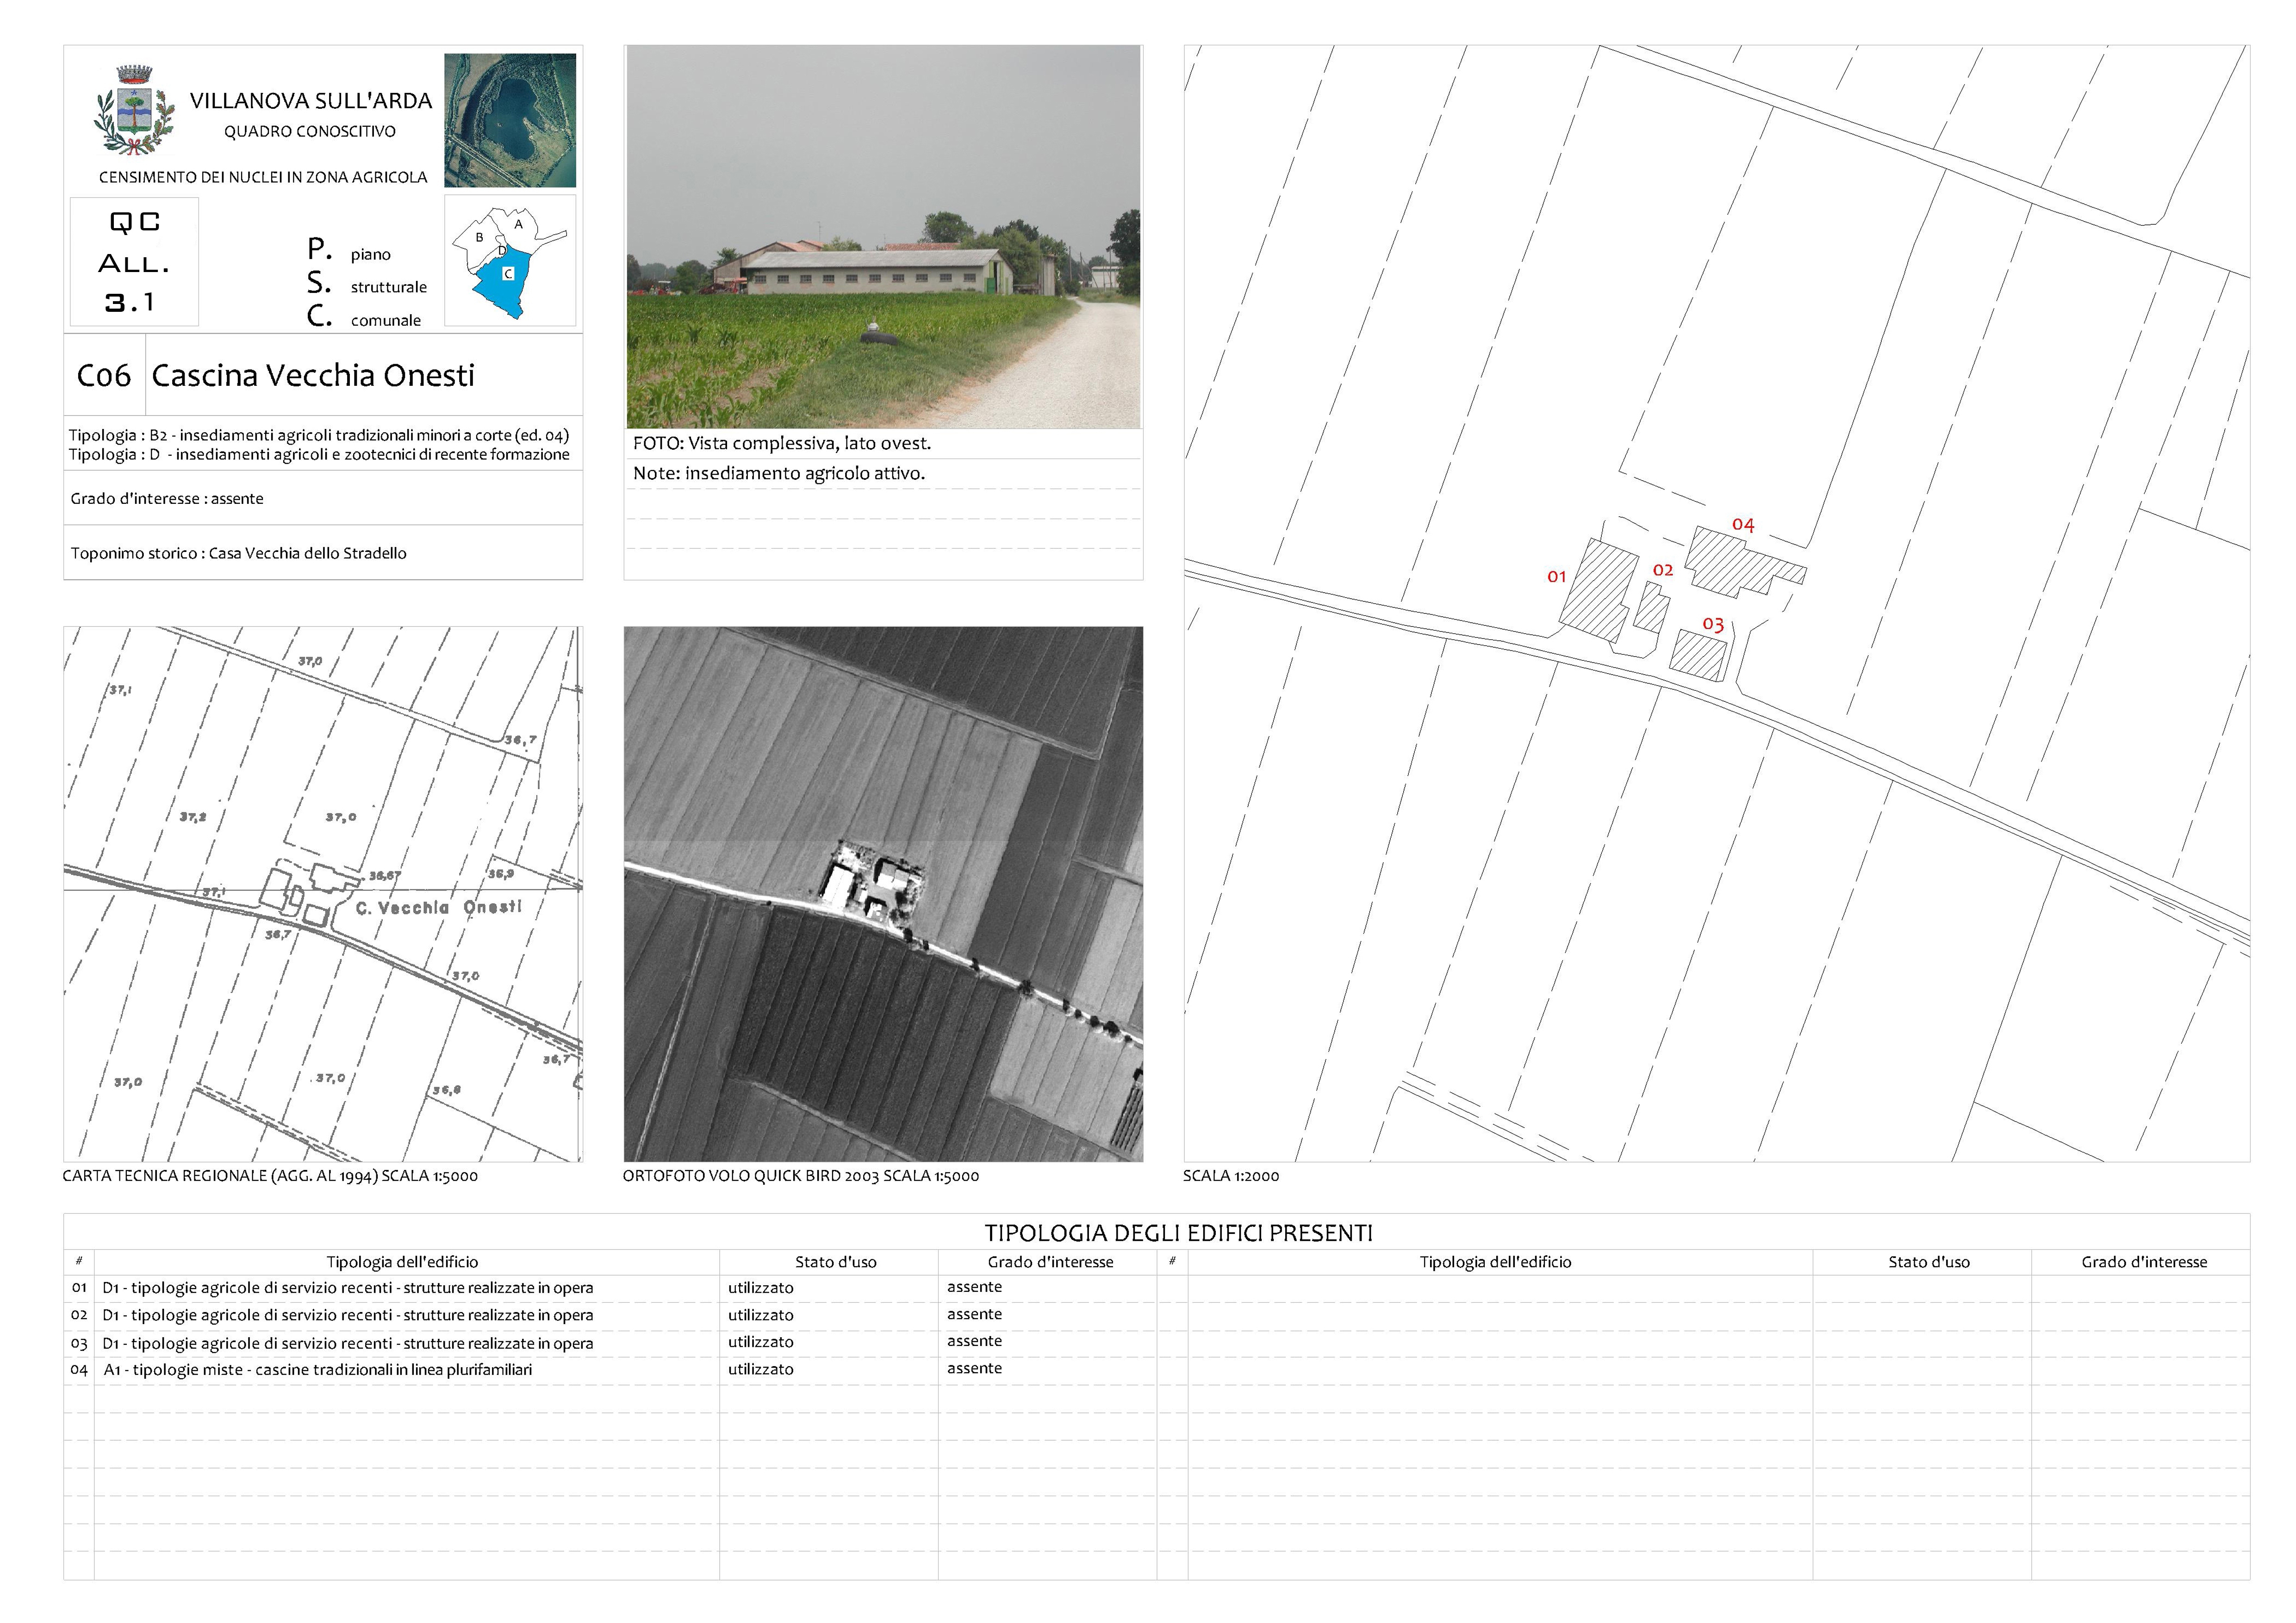
Task: Click 'CARTA TECNICA REGIONALE' scale caption
Action: [270, 1176]
